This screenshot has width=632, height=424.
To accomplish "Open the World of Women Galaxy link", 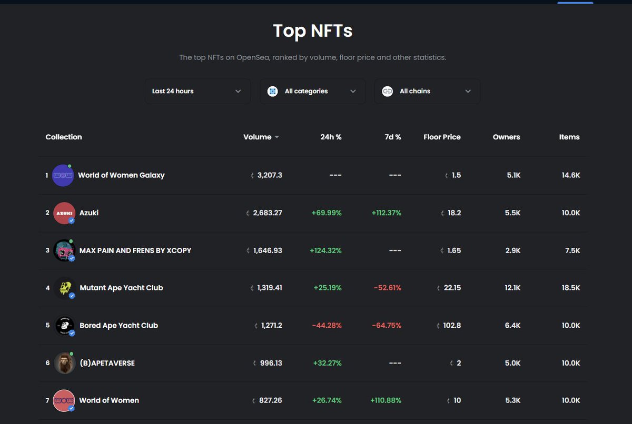I will 121,175.
